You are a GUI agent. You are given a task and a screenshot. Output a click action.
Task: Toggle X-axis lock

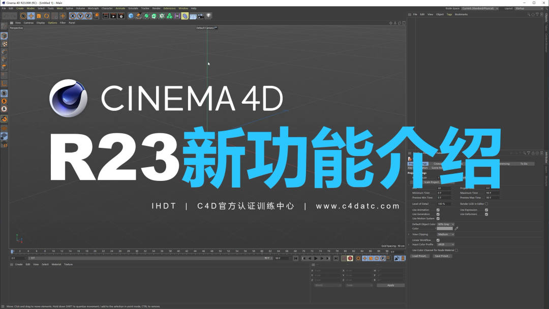(73, 16)
